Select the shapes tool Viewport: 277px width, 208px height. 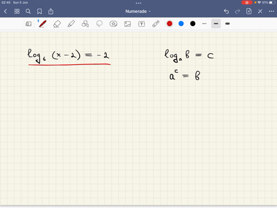coord(85,24)
